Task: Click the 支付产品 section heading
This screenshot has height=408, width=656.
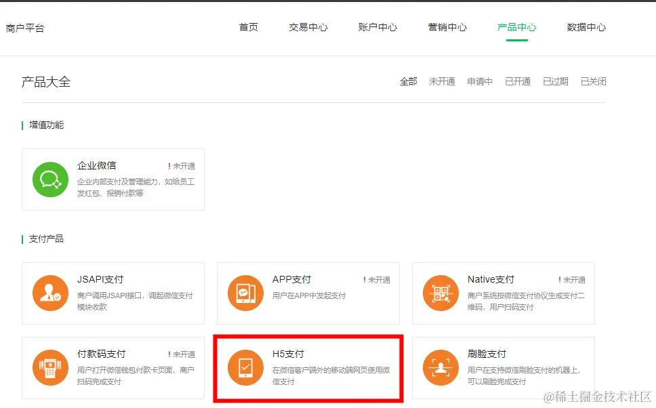Action: click(47, 239)
